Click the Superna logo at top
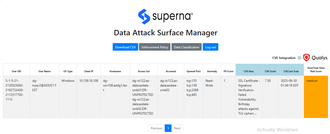The image size is (330, 134). (x=166, y=16)
